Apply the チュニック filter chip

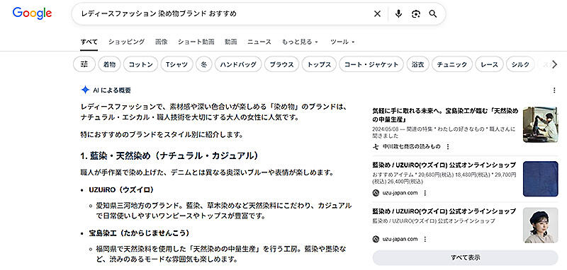452,64
